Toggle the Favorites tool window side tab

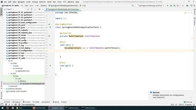click(x=1, y=95)
